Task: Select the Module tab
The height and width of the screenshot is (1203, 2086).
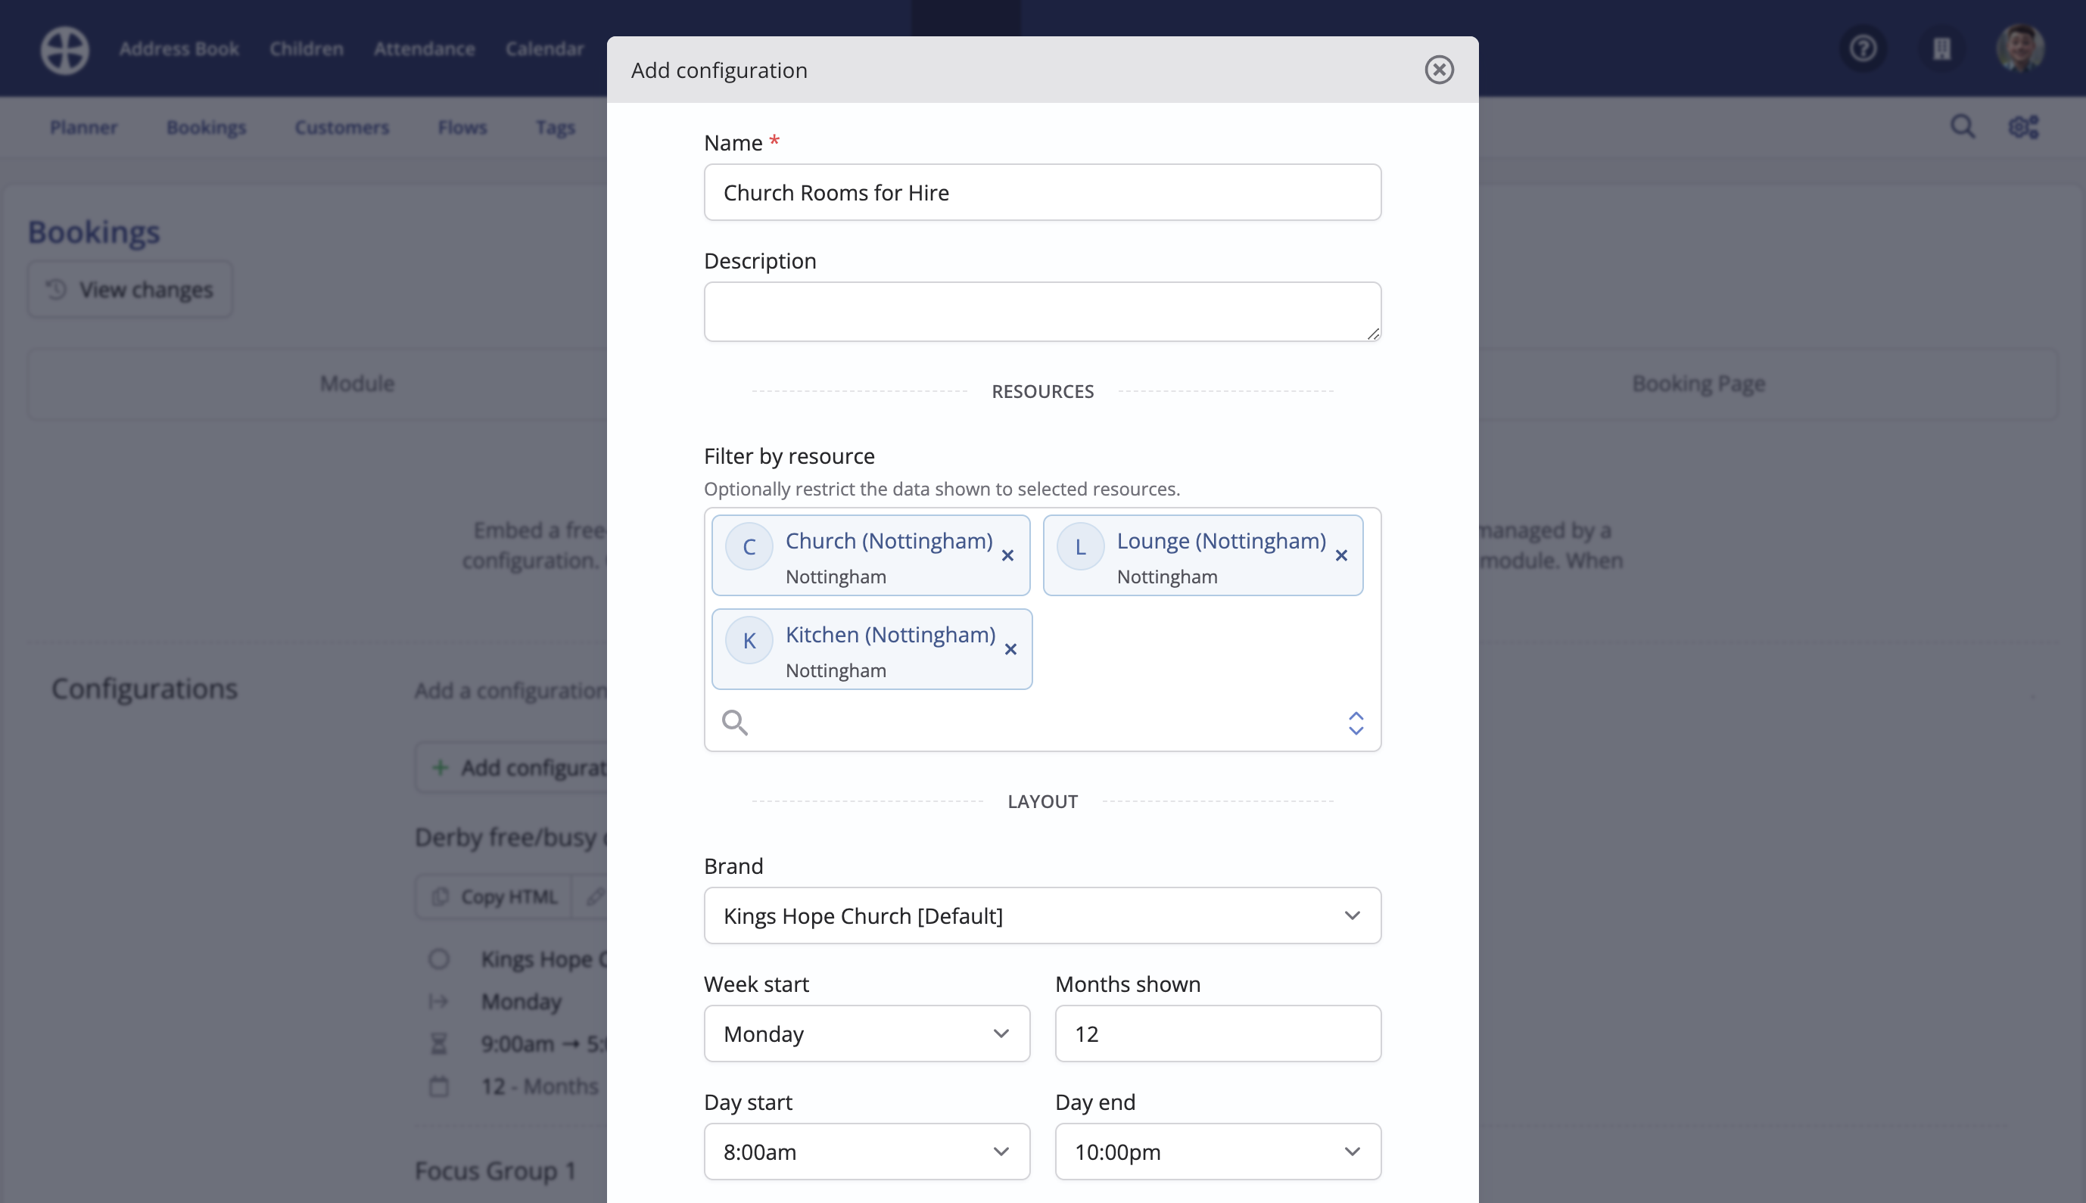Action: click(357, 384)
